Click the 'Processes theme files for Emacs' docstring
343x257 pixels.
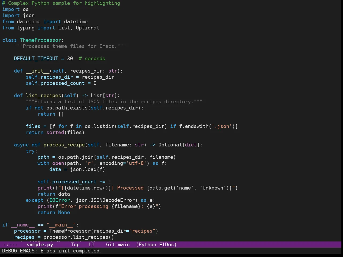[x=70, y=46]
